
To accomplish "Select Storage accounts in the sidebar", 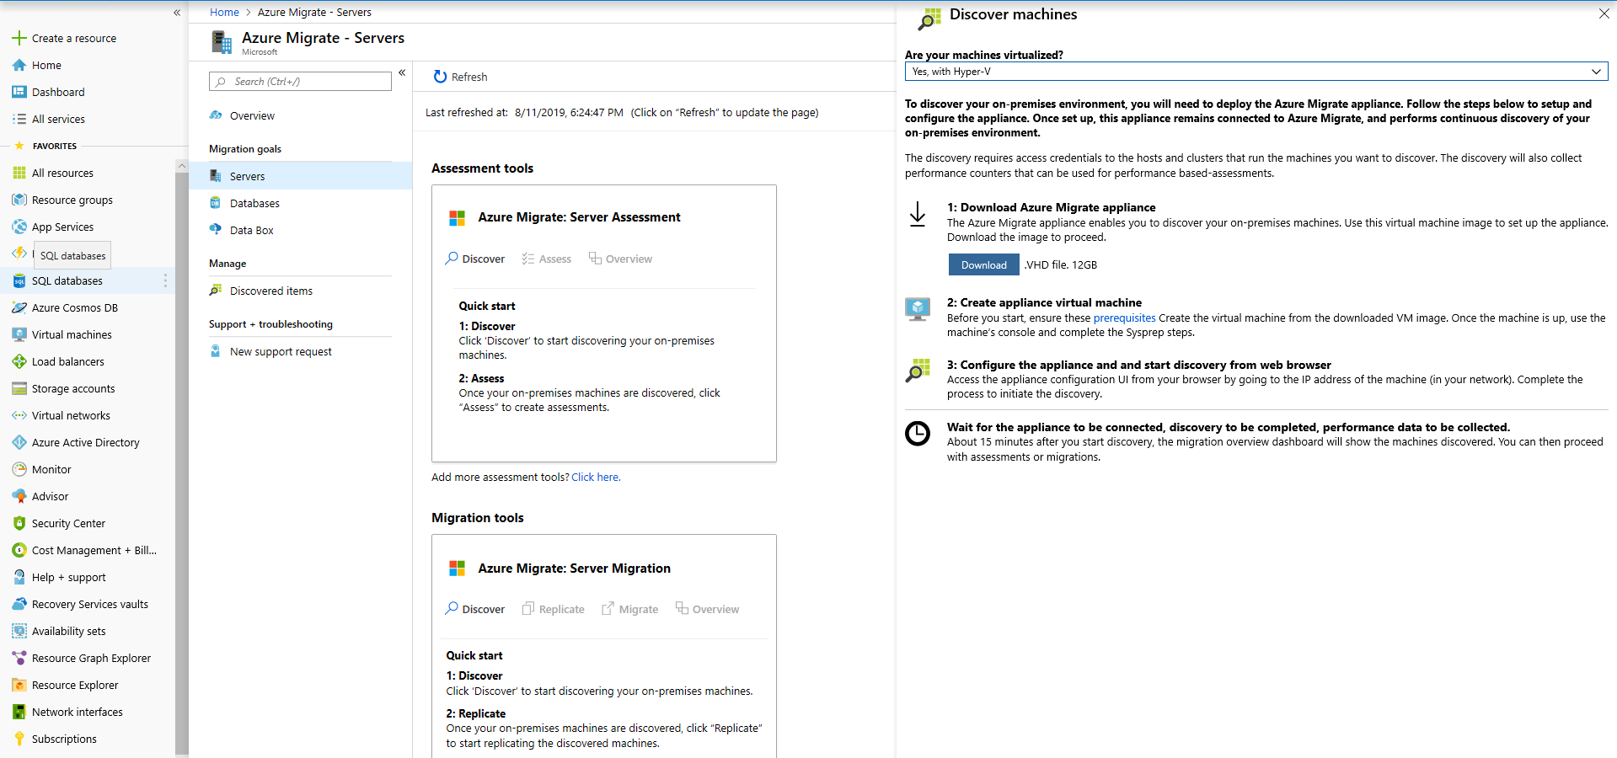I will pos(73,388).
